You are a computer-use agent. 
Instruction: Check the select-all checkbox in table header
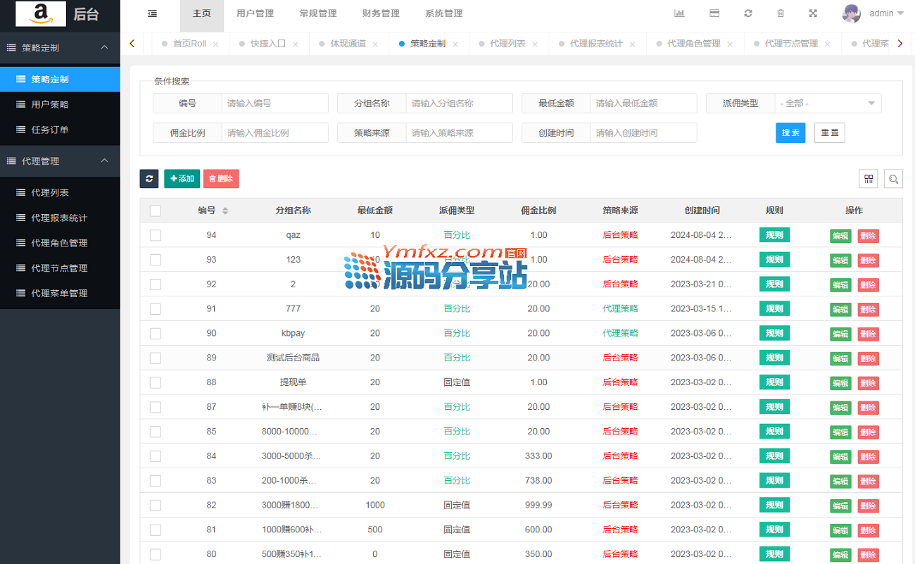point(156,211)
